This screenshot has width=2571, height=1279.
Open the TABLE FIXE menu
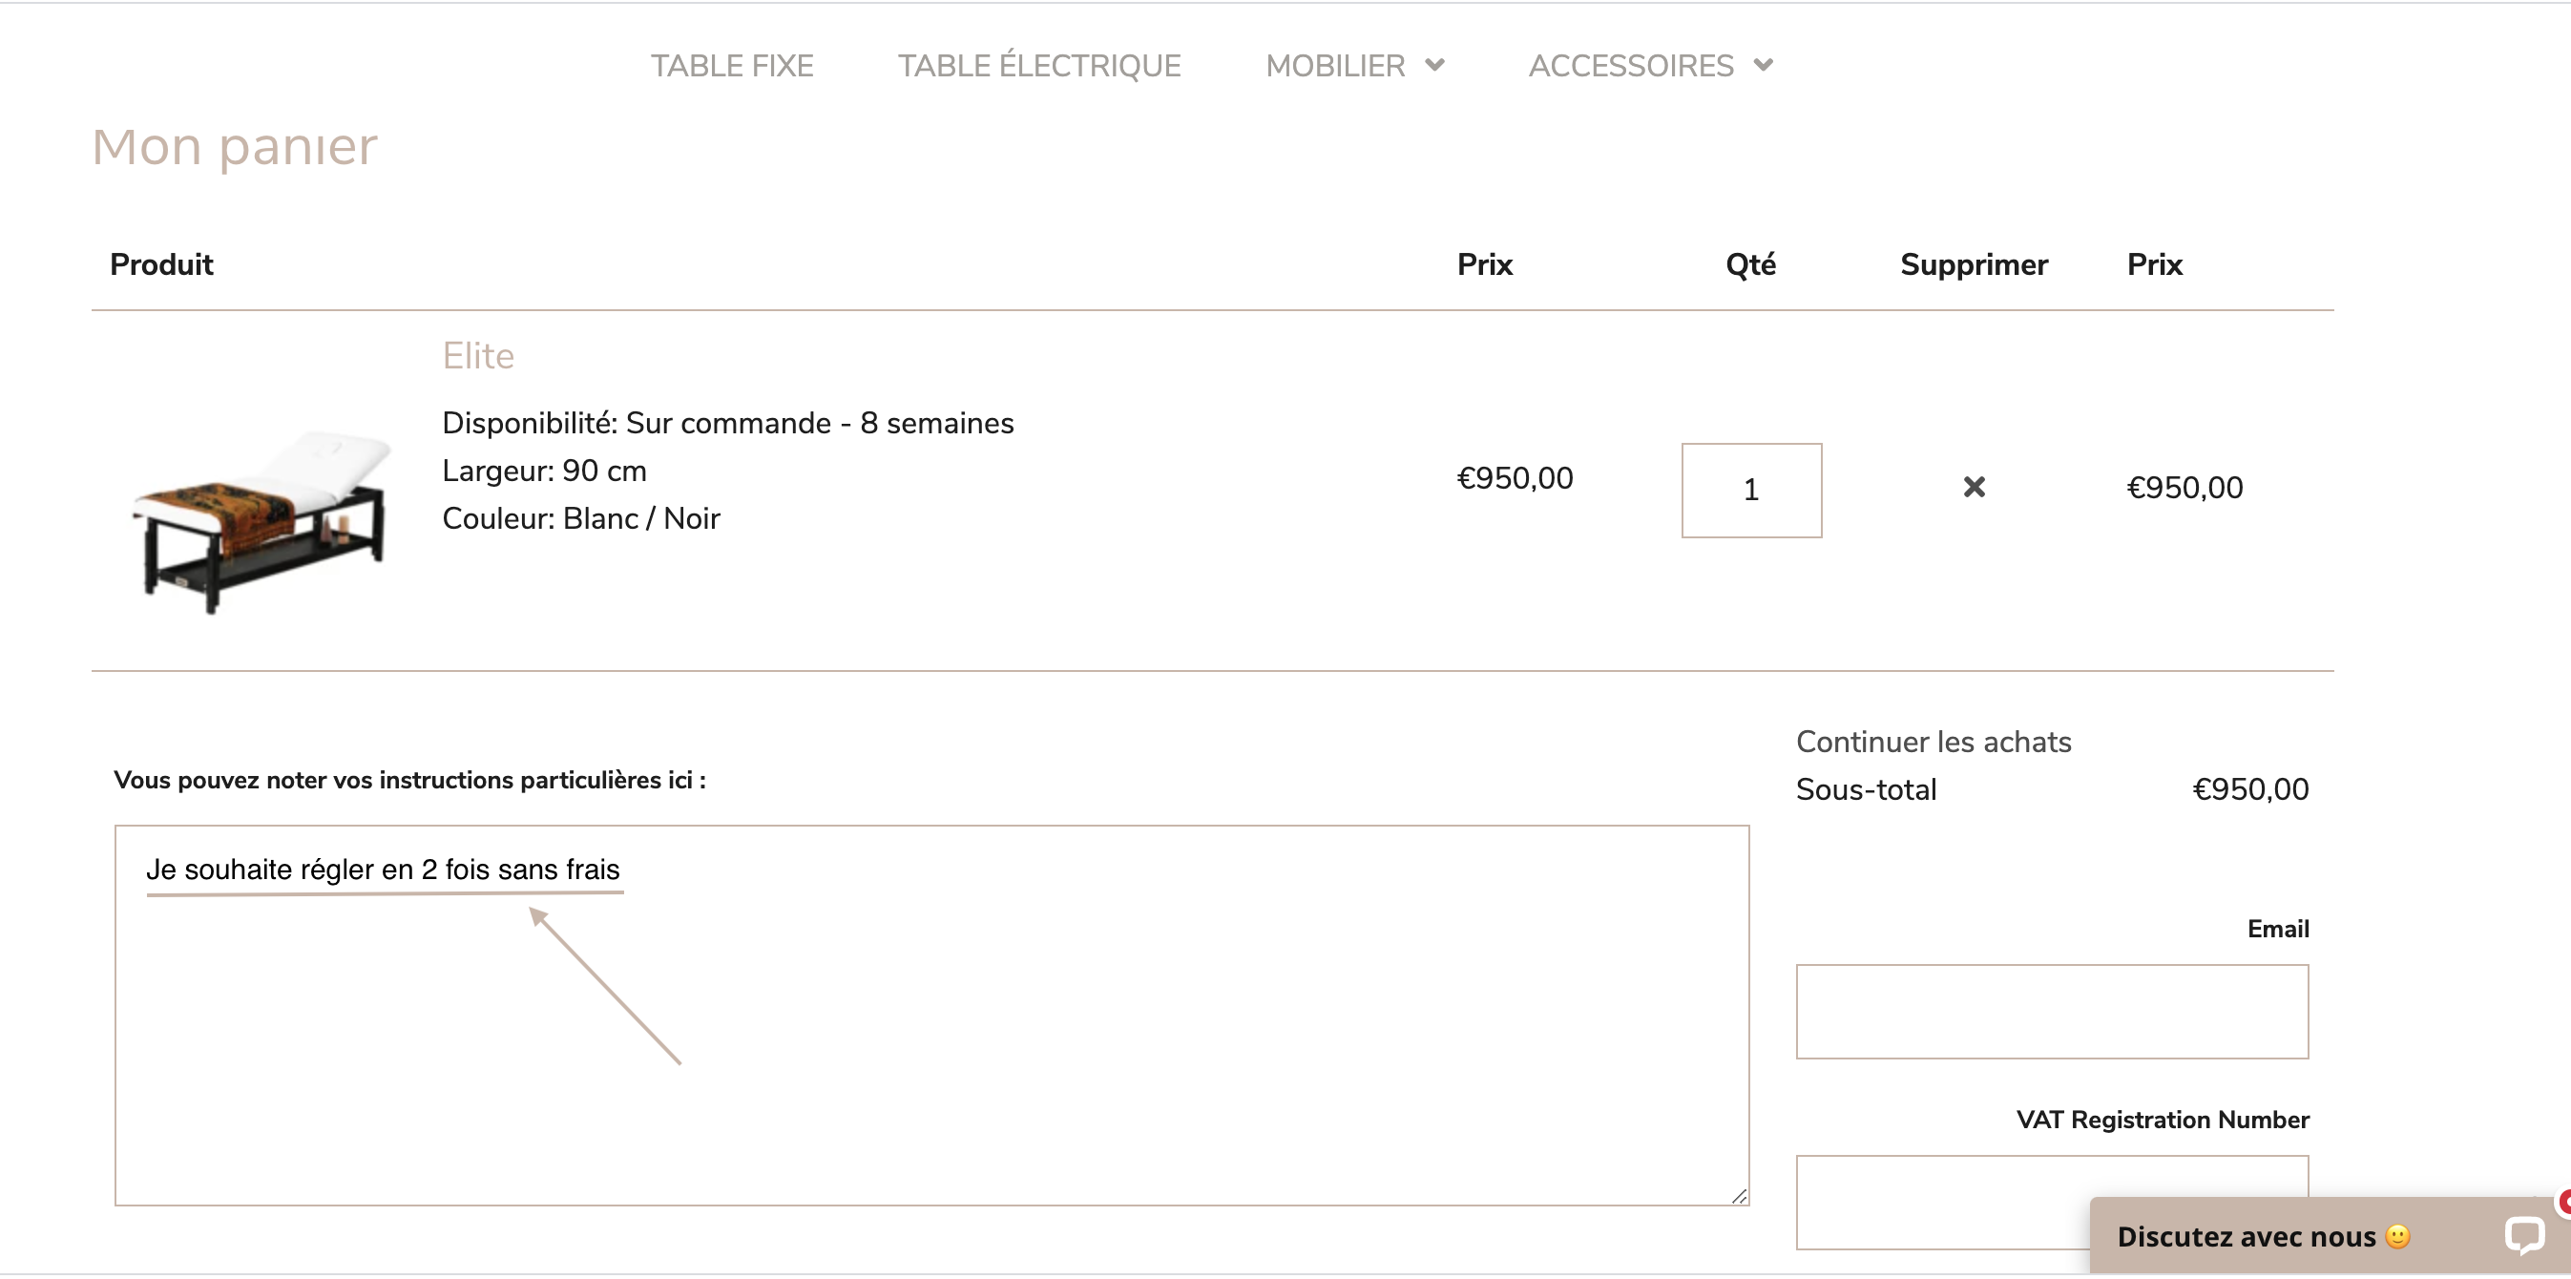[732, 66]
